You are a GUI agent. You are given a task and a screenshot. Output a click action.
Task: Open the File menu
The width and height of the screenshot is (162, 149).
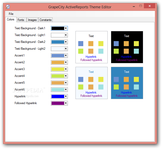pyautogui.click(x=11, y=14)
